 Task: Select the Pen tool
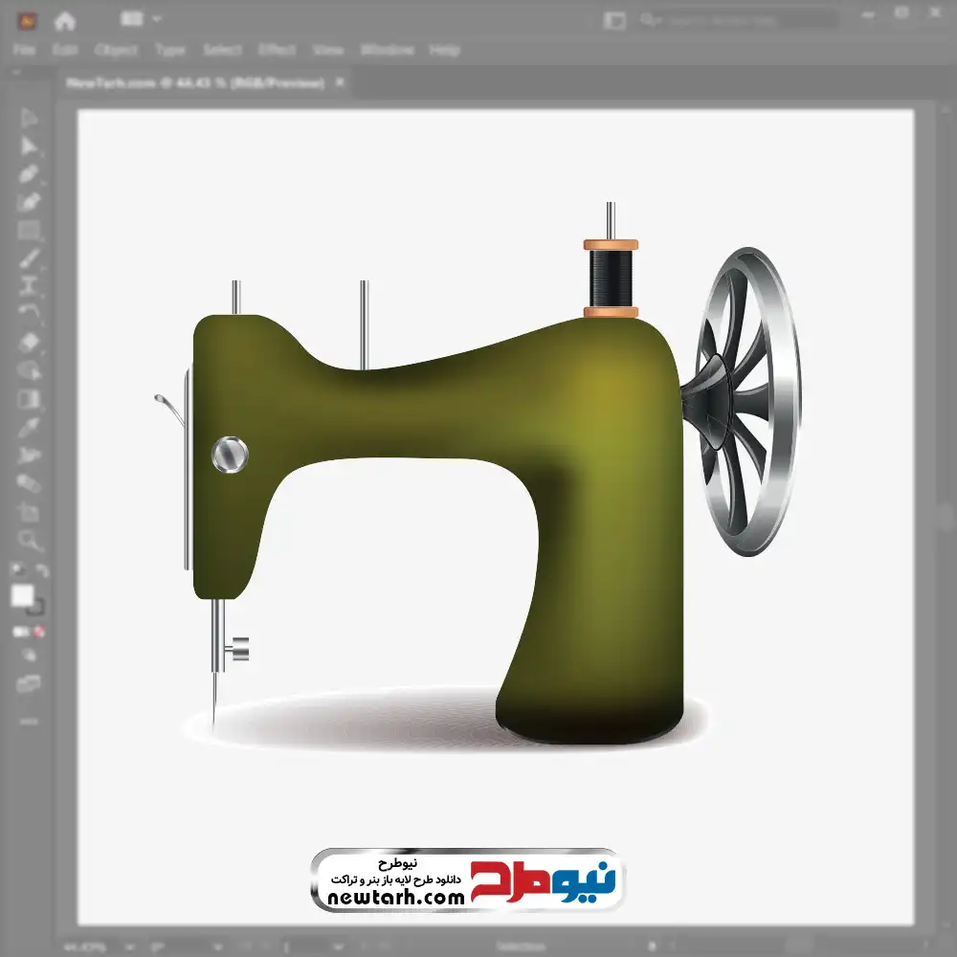coord(29,174)
